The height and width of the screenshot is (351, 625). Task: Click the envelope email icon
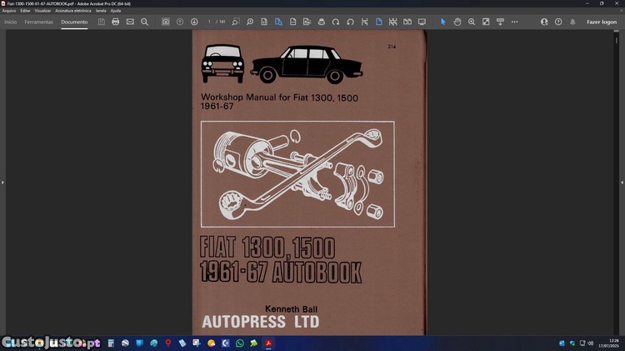point(130,22)
